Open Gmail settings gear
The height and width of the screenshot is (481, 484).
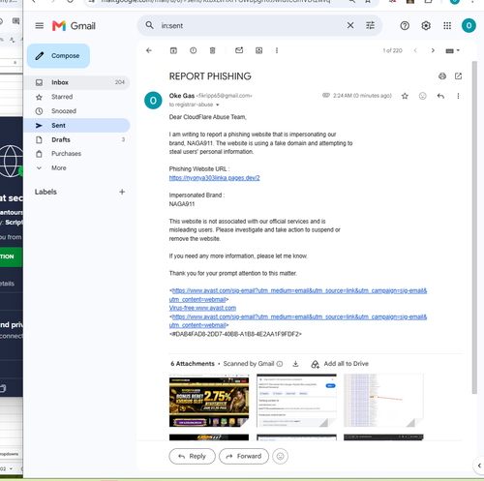[x=426, y=25]
